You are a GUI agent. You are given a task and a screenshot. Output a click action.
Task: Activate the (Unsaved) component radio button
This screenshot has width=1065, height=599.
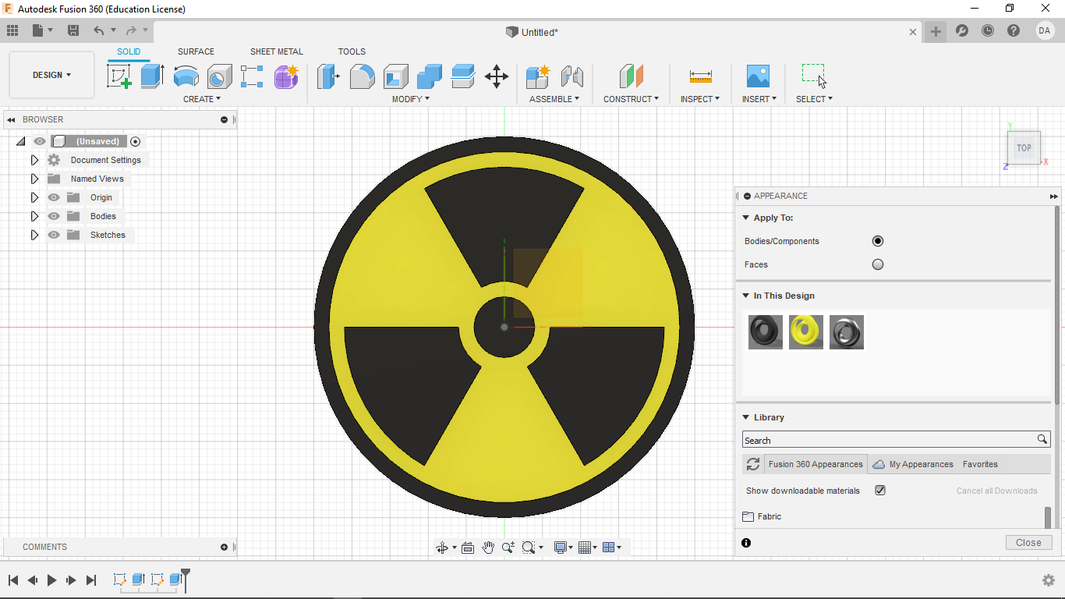coord(136,141)
